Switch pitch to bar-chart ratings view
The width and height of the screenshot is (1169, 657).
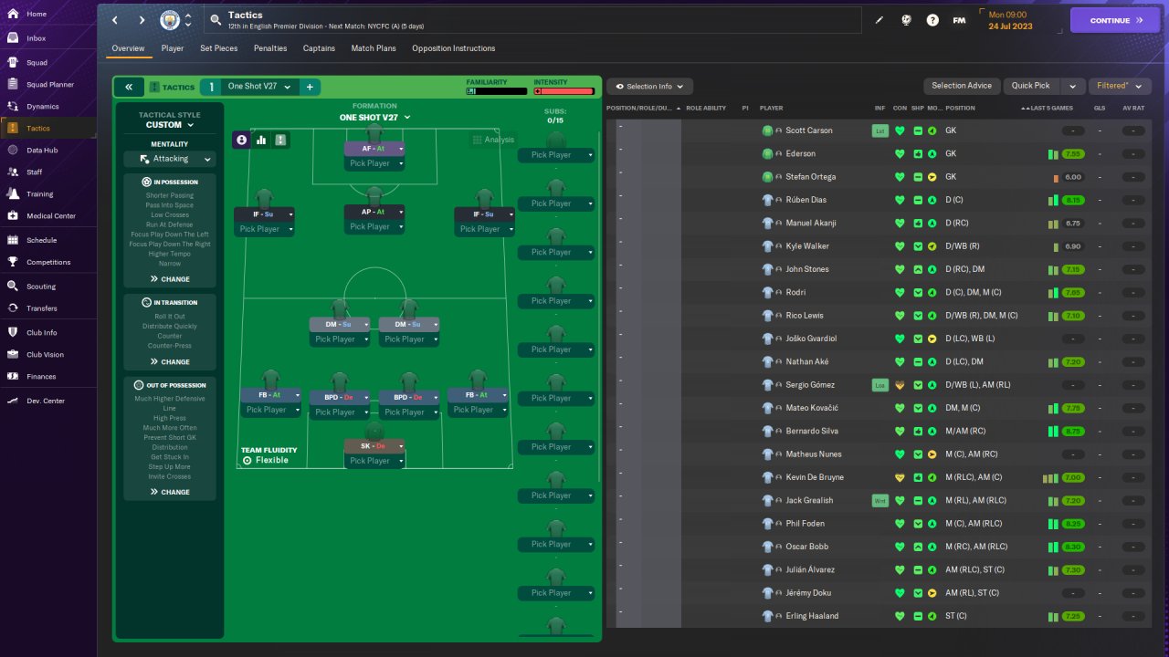click(261, 140)
